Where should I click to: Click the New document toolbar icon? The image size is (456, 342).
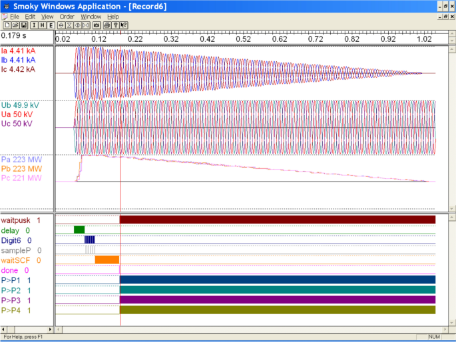(7, 25)
